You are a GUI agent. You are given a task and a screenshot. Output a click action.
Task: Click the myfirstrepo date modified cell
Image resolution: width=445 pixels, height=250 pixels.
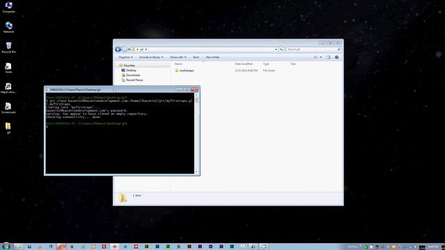246,71
